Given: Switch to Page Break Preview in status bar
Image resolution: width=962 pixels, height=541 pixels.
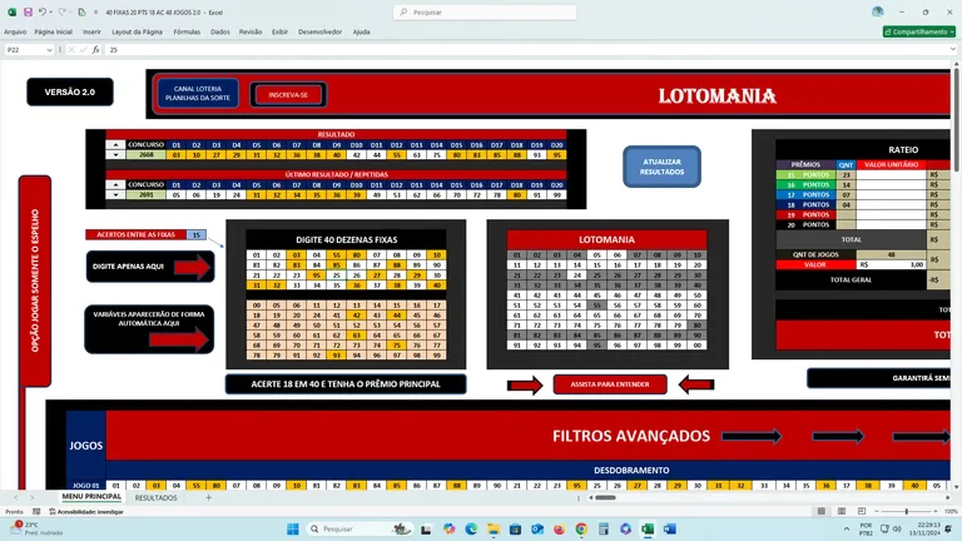Looking at the screenshot, I should pyautogui.click(x=862, y=511).
